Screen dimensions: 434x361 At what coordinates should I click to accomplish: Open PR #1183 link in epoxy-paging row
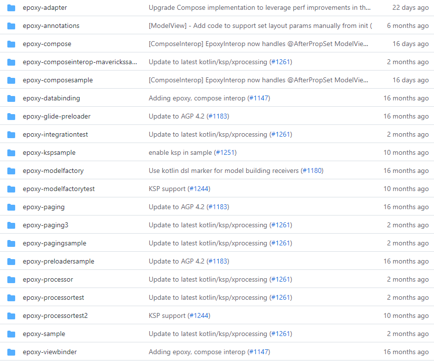click(218, 207)
